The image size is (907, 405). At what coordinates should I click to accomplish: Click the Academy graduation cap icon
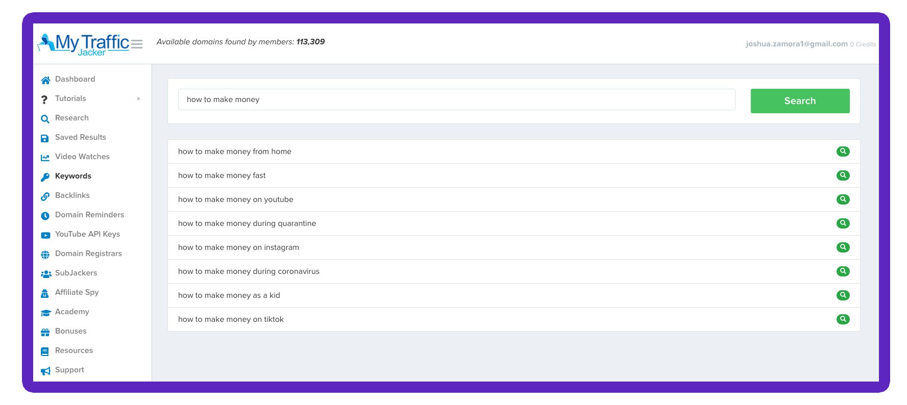(46, 312)
